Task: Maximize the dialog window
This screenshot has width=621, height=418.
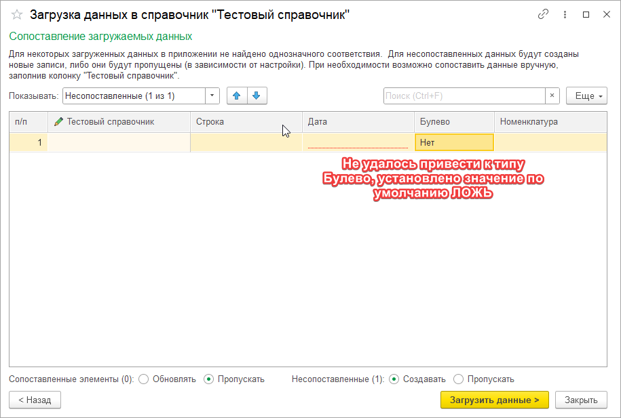Action: click(586, 14)
